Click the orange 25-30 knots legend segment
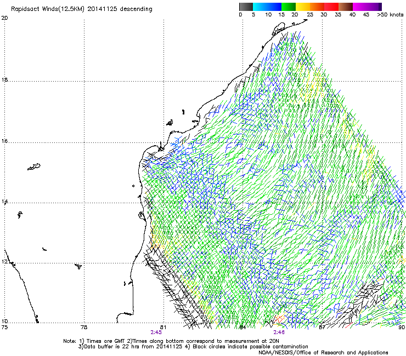The image size is (406, 356). [317, 7]
